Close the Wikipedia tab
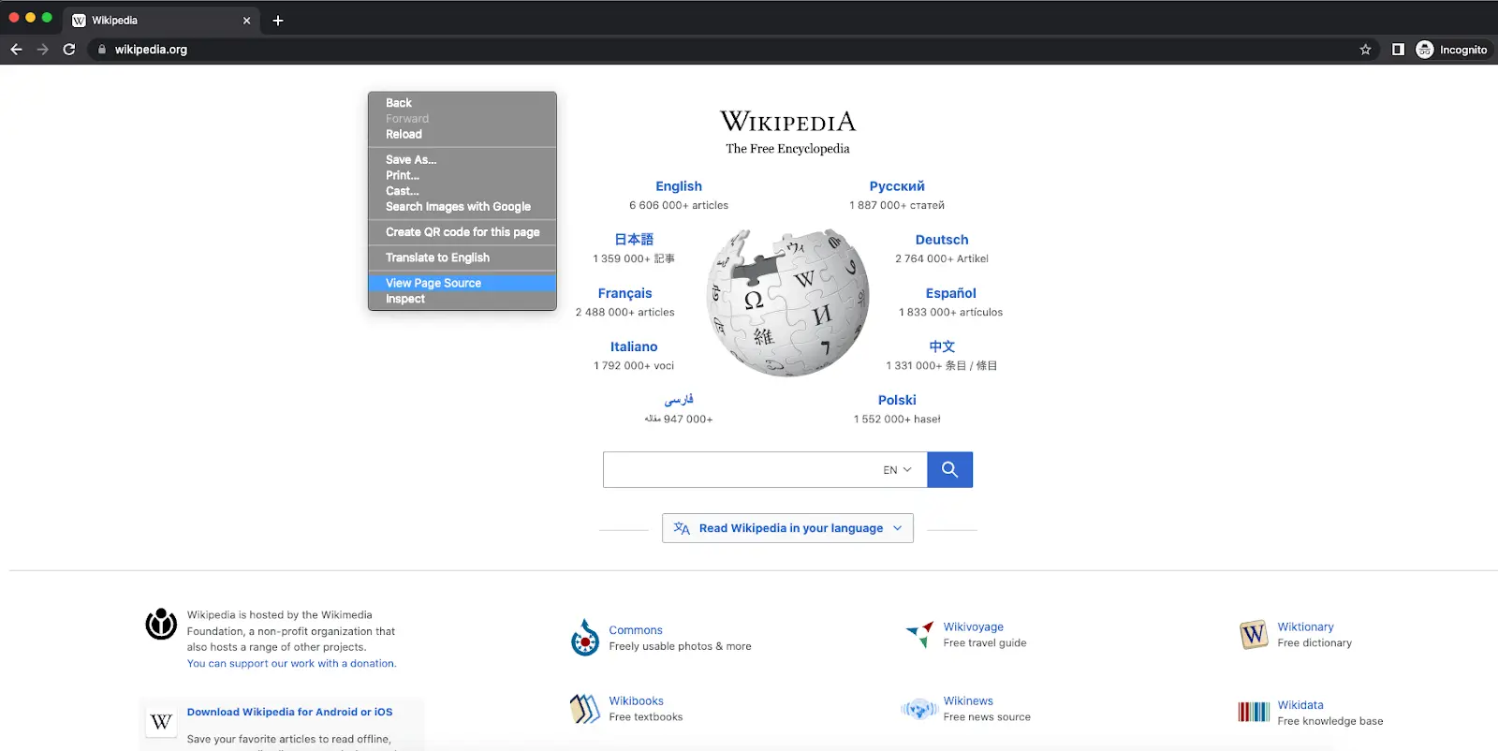The width and height of the screenshot is (1498, 751). pos(247,21)
